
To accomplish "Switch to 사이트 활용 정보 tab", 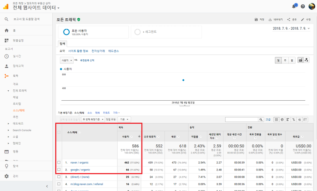I will pyautogui.click(x=78, y=51).
